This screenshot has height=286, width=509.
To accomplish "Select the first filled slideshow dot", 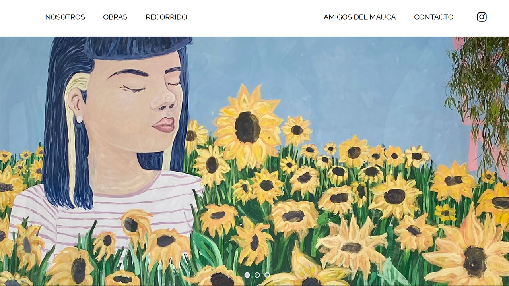I will 247,275.
